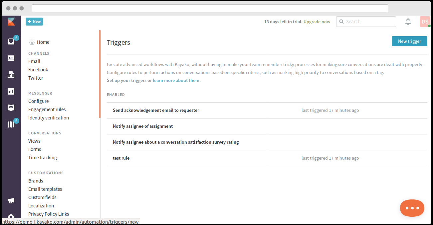Go to Home in sidebar

tap(43, 42)
